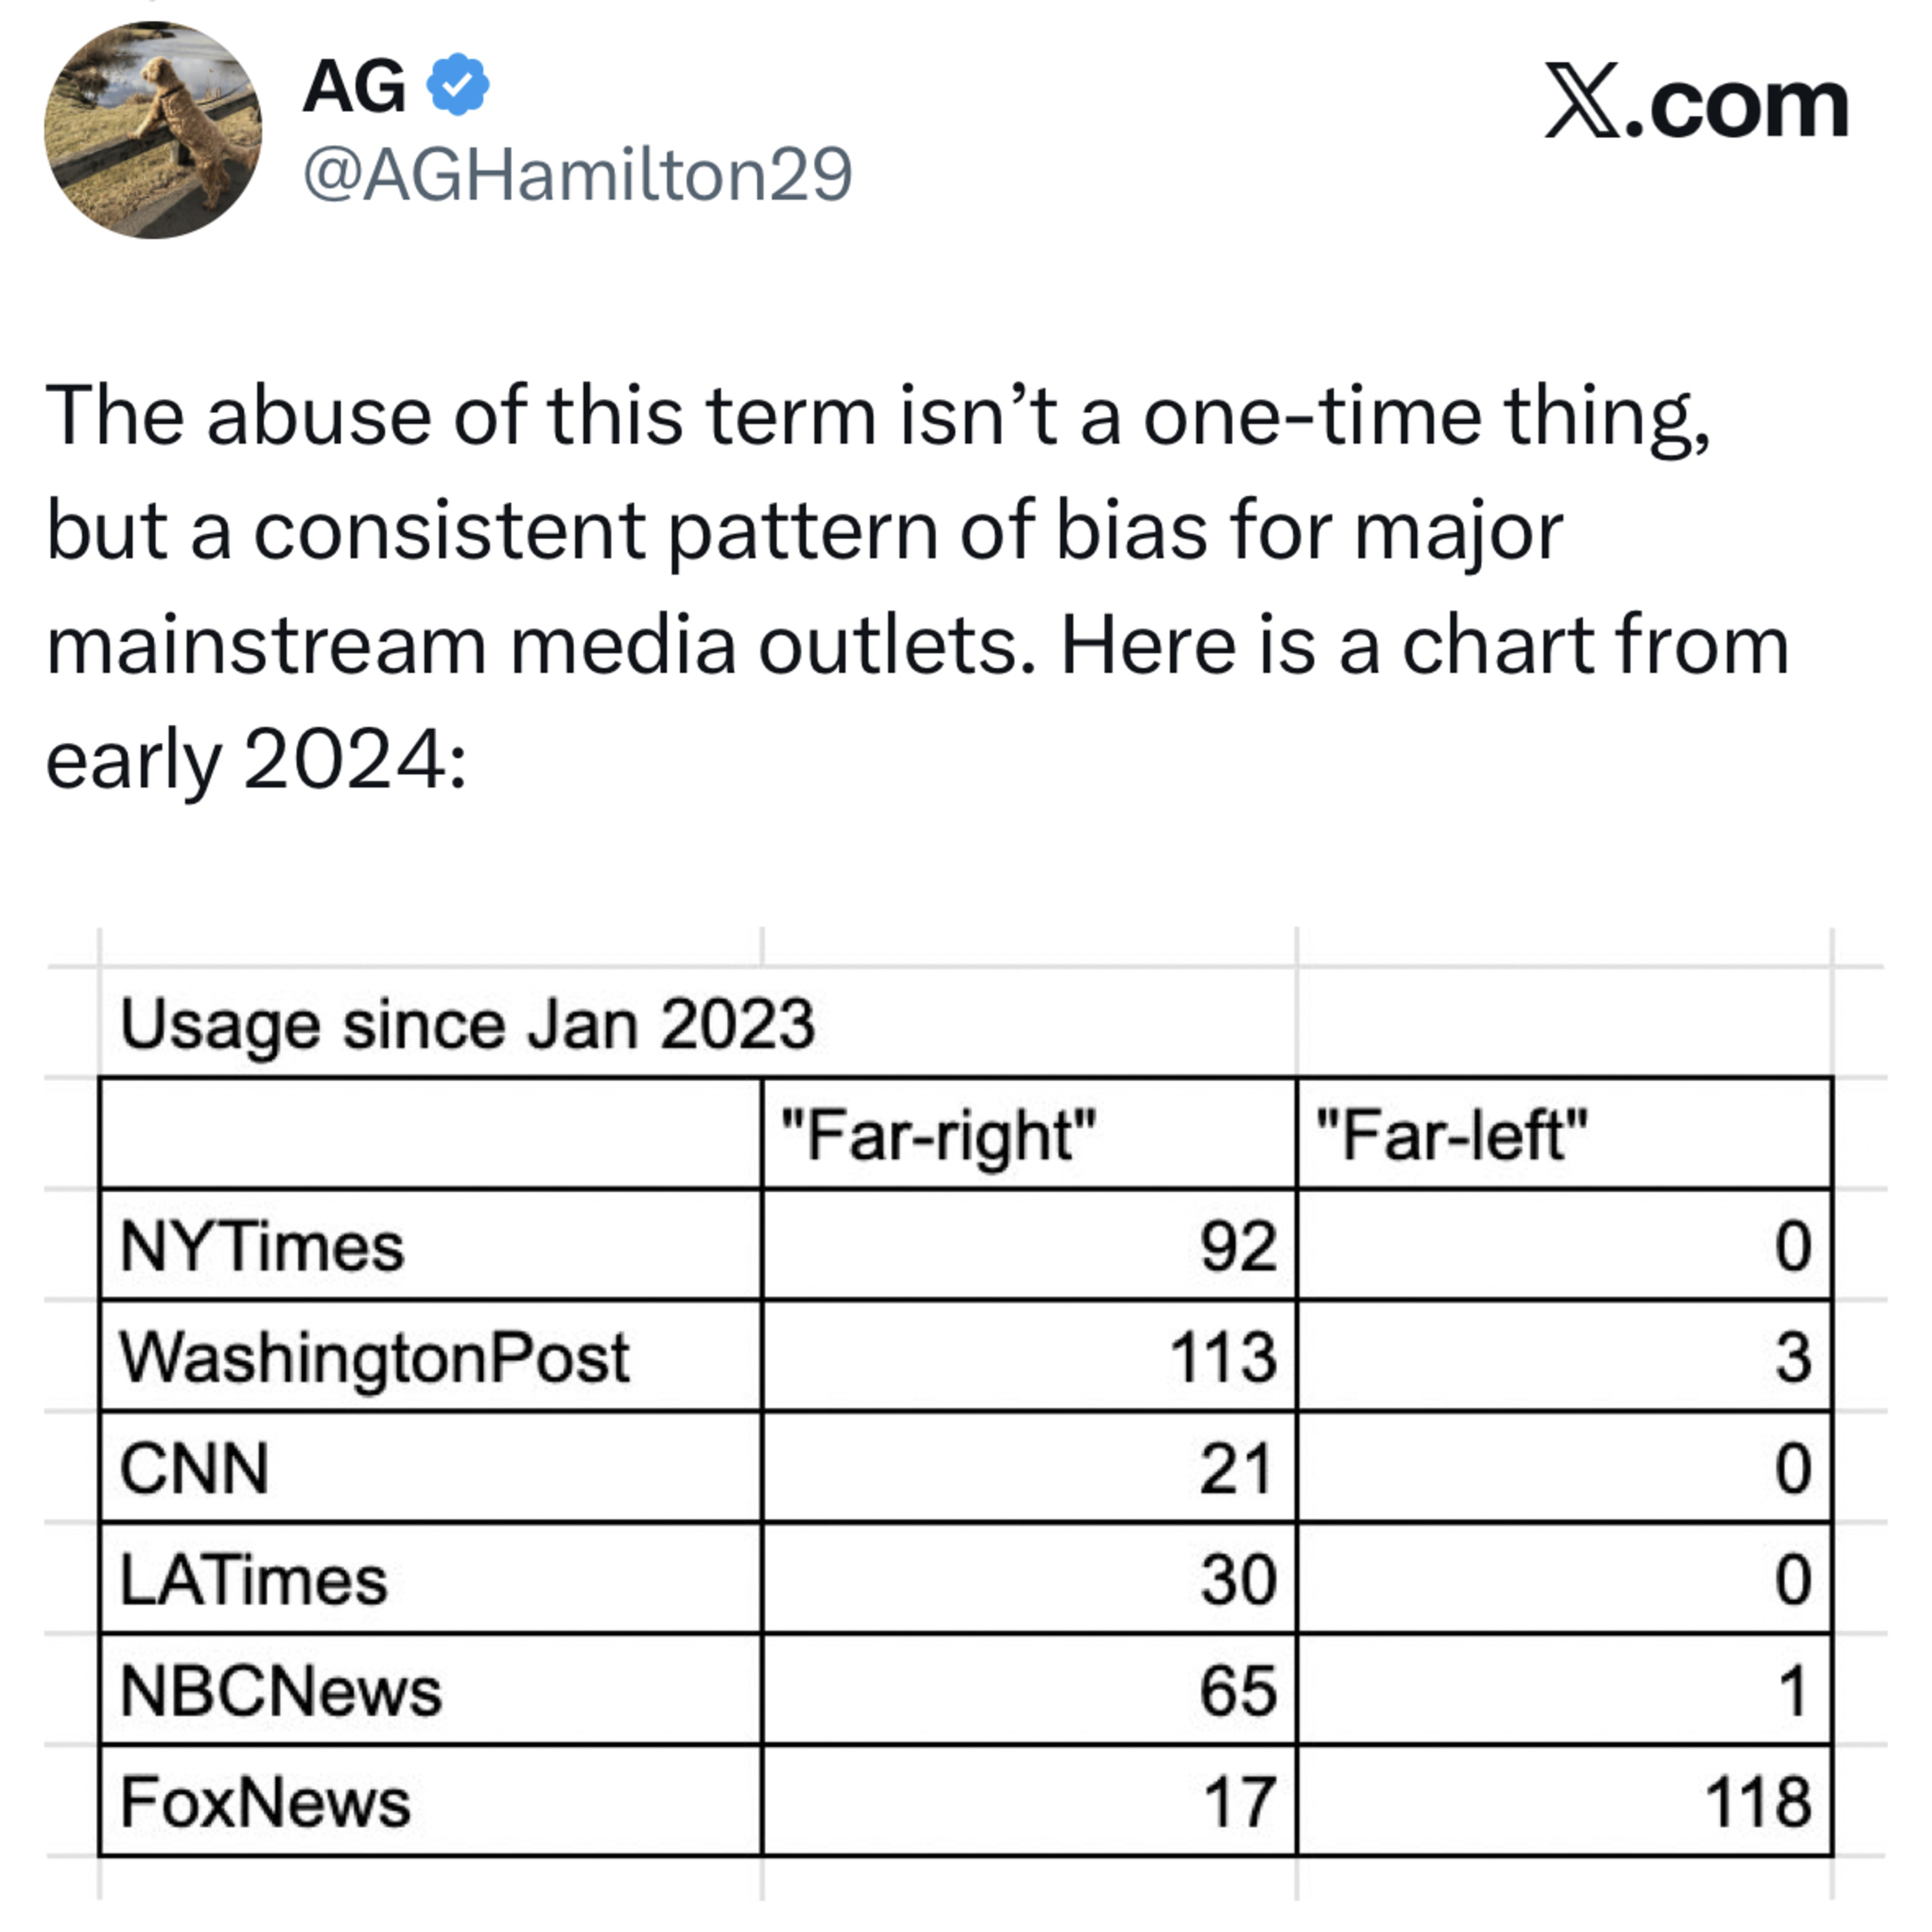Click the golden dog profile picture
Screen dimensions: 1932x1932
[x=153, y=130]
